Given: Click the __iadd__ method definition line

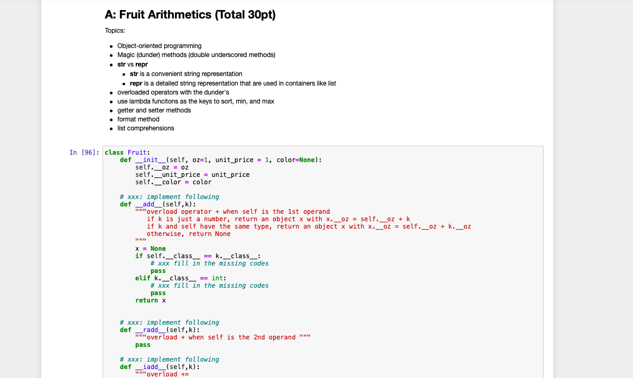Looking at the screenshot, I should (x=160, y=366).
